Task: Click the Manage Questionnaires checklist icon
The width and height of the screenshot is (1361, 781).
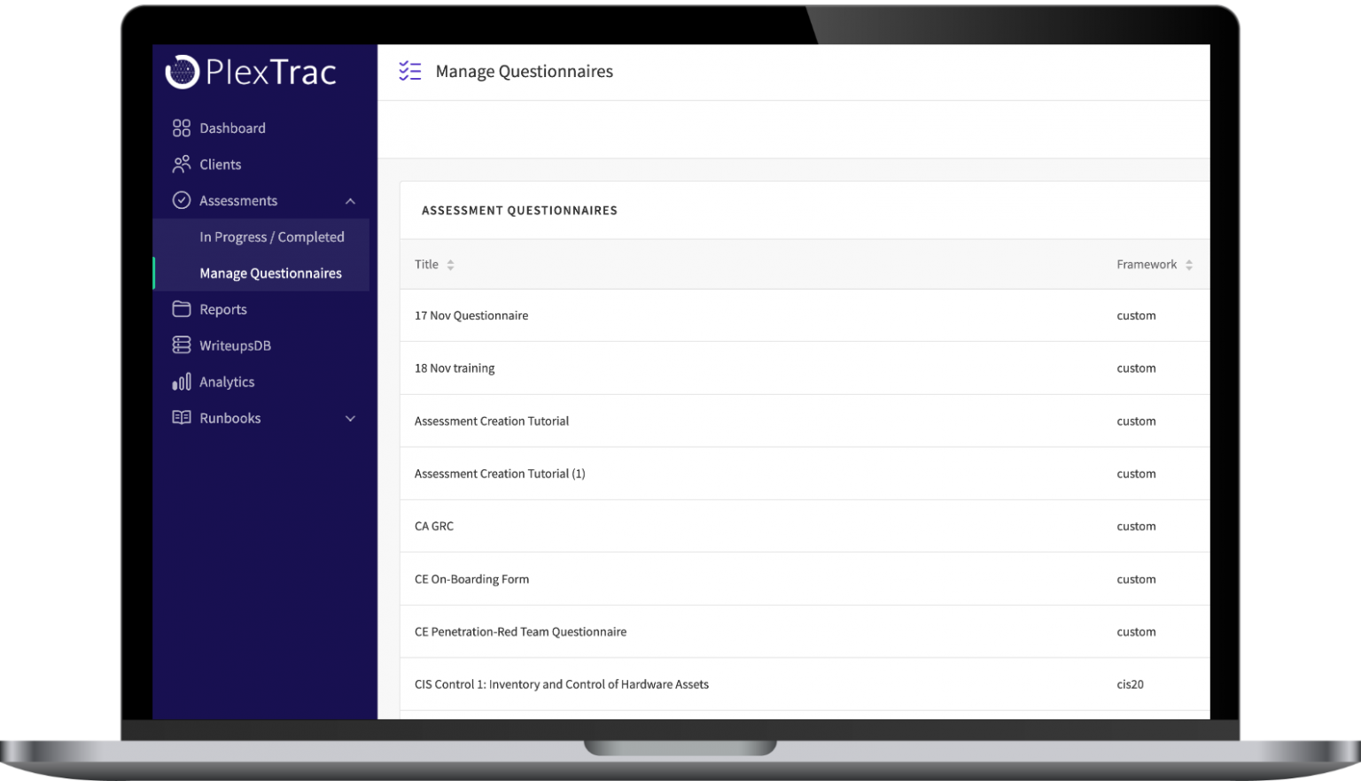Action: 408,71
